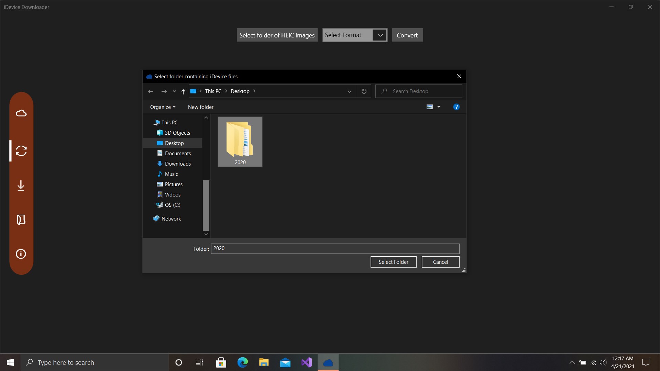Select the 2020 folder thumbnail
660x371 pixels.
pos(240,142)
